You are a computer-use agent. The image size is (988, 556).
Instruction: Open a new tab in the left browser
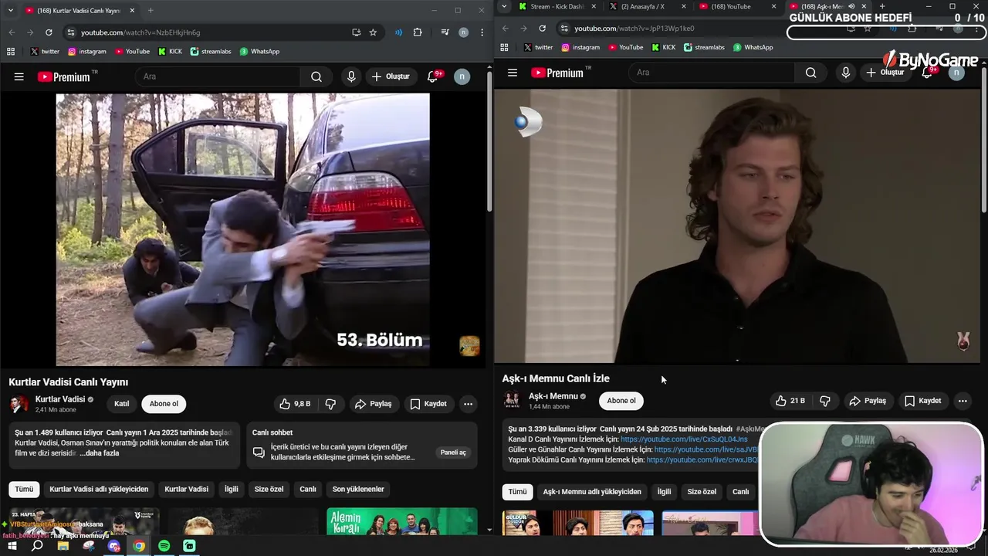point(151,10)
